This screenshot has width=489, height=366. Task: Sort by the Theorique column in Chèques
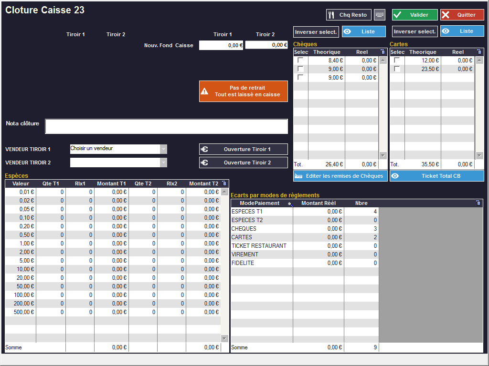327,52
